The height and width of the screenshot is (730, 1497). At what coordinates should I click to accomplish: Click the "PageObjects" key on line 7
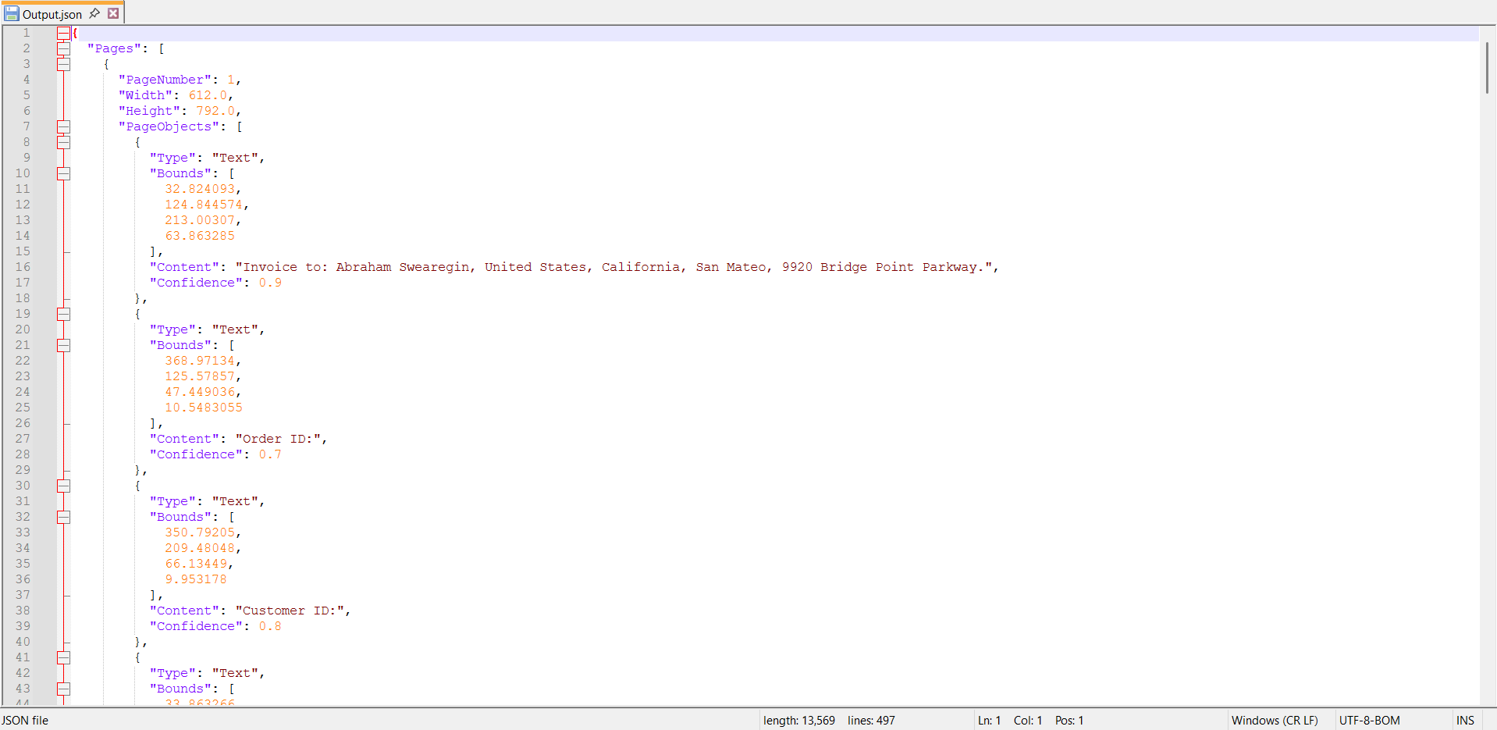(169, 126)
